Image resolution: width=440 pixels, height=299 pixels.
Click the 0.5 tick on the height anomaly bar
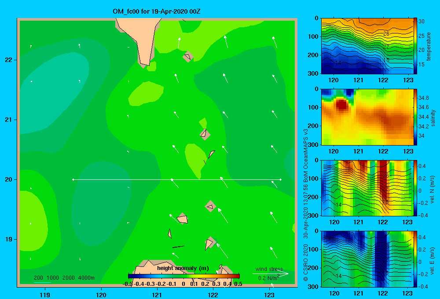coord(238,284)
